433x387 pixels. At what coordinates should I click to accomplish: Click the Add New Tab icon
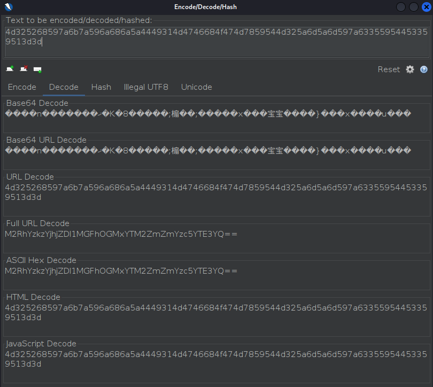(x=10, y=69)
